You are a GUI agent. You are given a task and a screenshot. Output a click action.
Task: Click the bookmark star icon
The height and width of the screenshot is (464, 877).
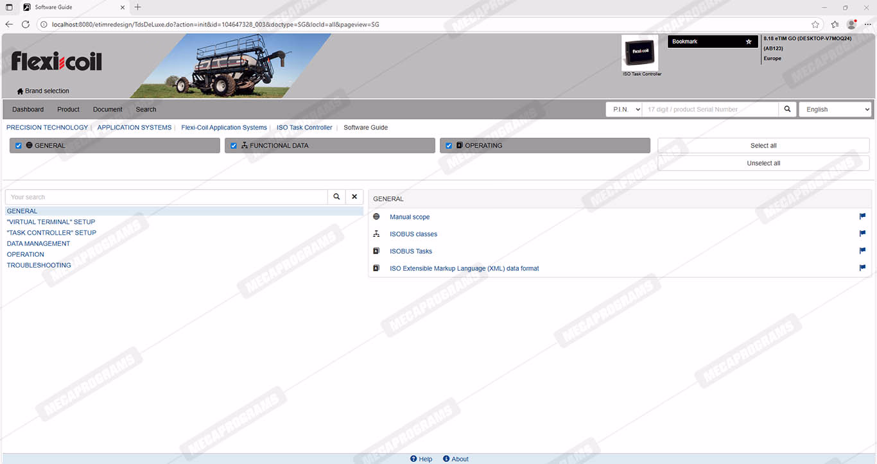click(748, 42)
